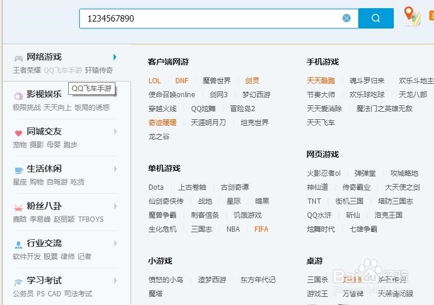The width and height of the screenshot is (434, 305).
Task: Open the QQ水浒 link
Action: [319, 215]
